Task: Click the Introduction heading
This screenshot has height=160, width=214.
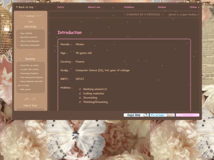Action: [x=70, y=32]
